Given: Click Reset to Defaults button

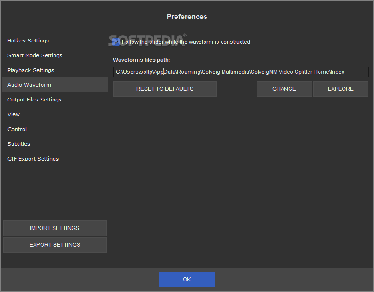Looking at the screenshot, I should (x=165, y=89).
